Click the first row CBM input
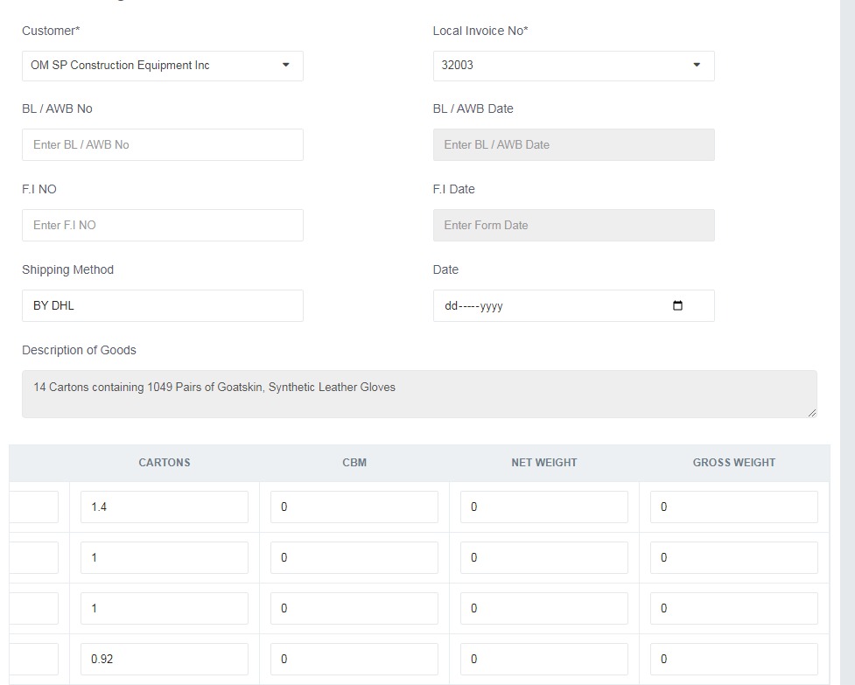 354,507
